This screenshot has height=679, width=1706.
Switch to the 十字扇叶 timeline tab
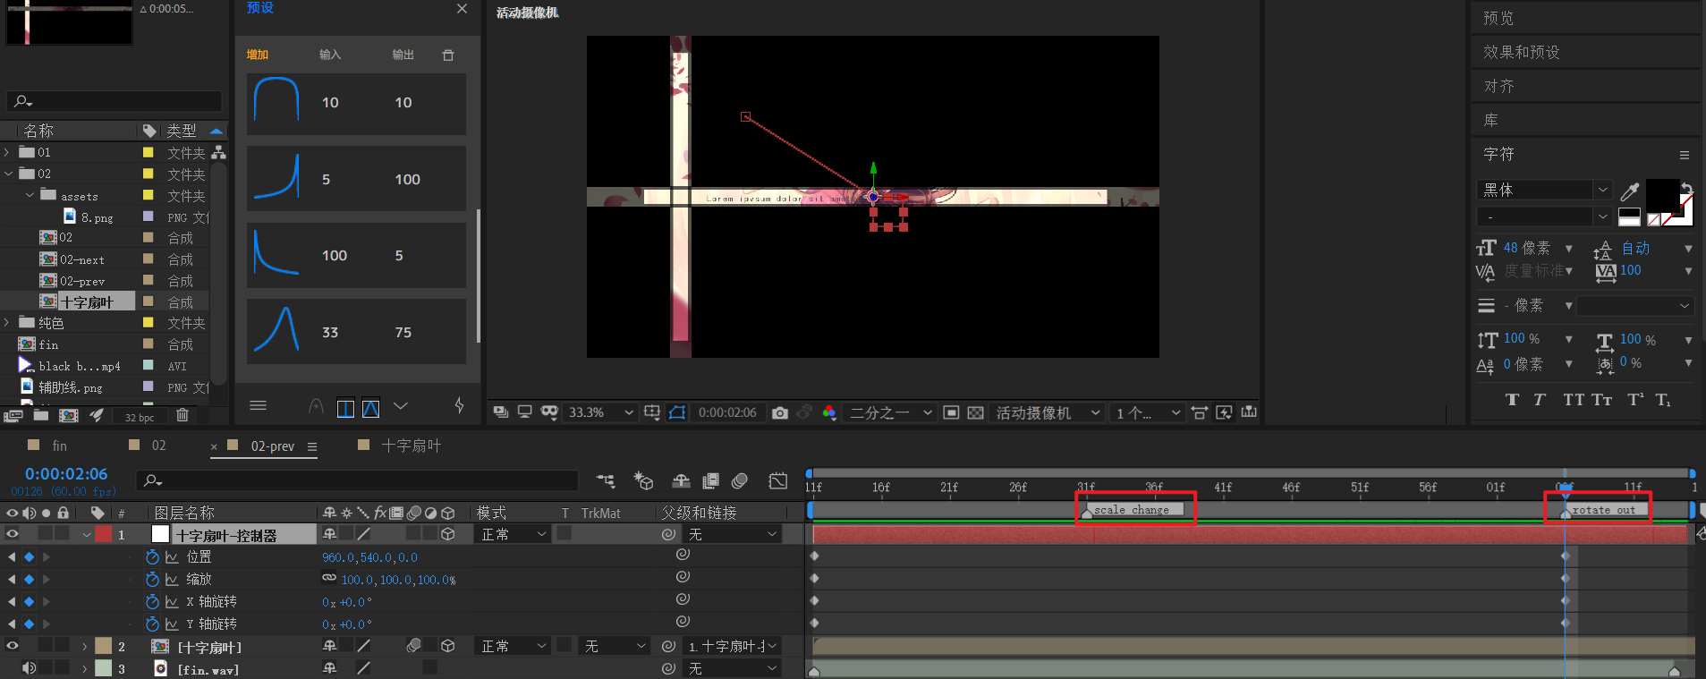click(x=411, y=446)
